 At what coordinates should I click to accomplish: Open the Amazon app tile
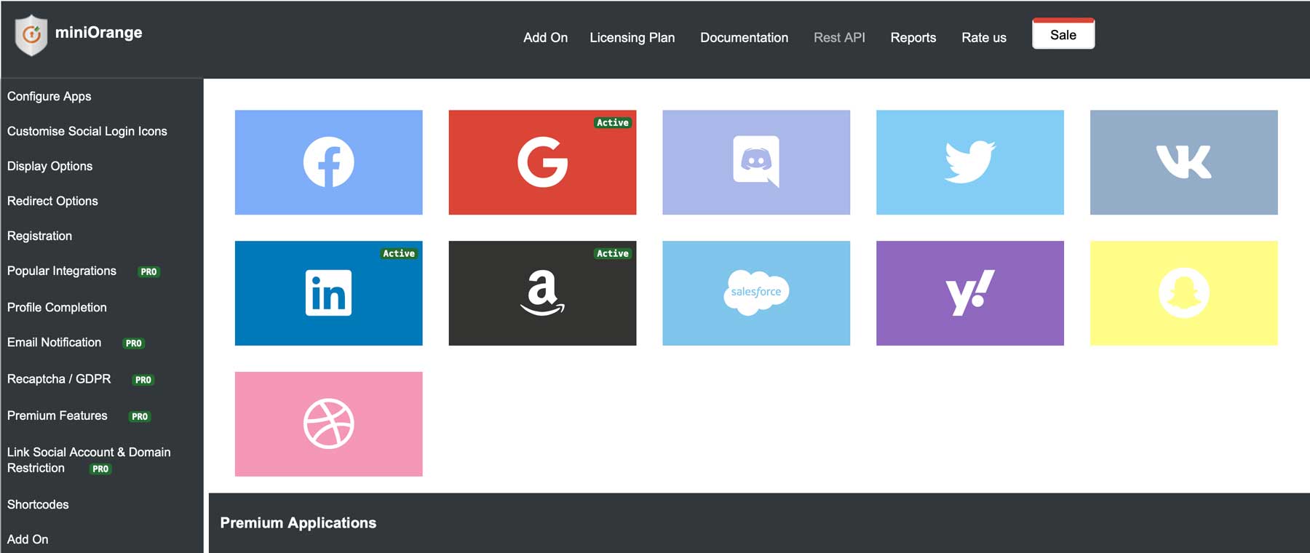542,293
